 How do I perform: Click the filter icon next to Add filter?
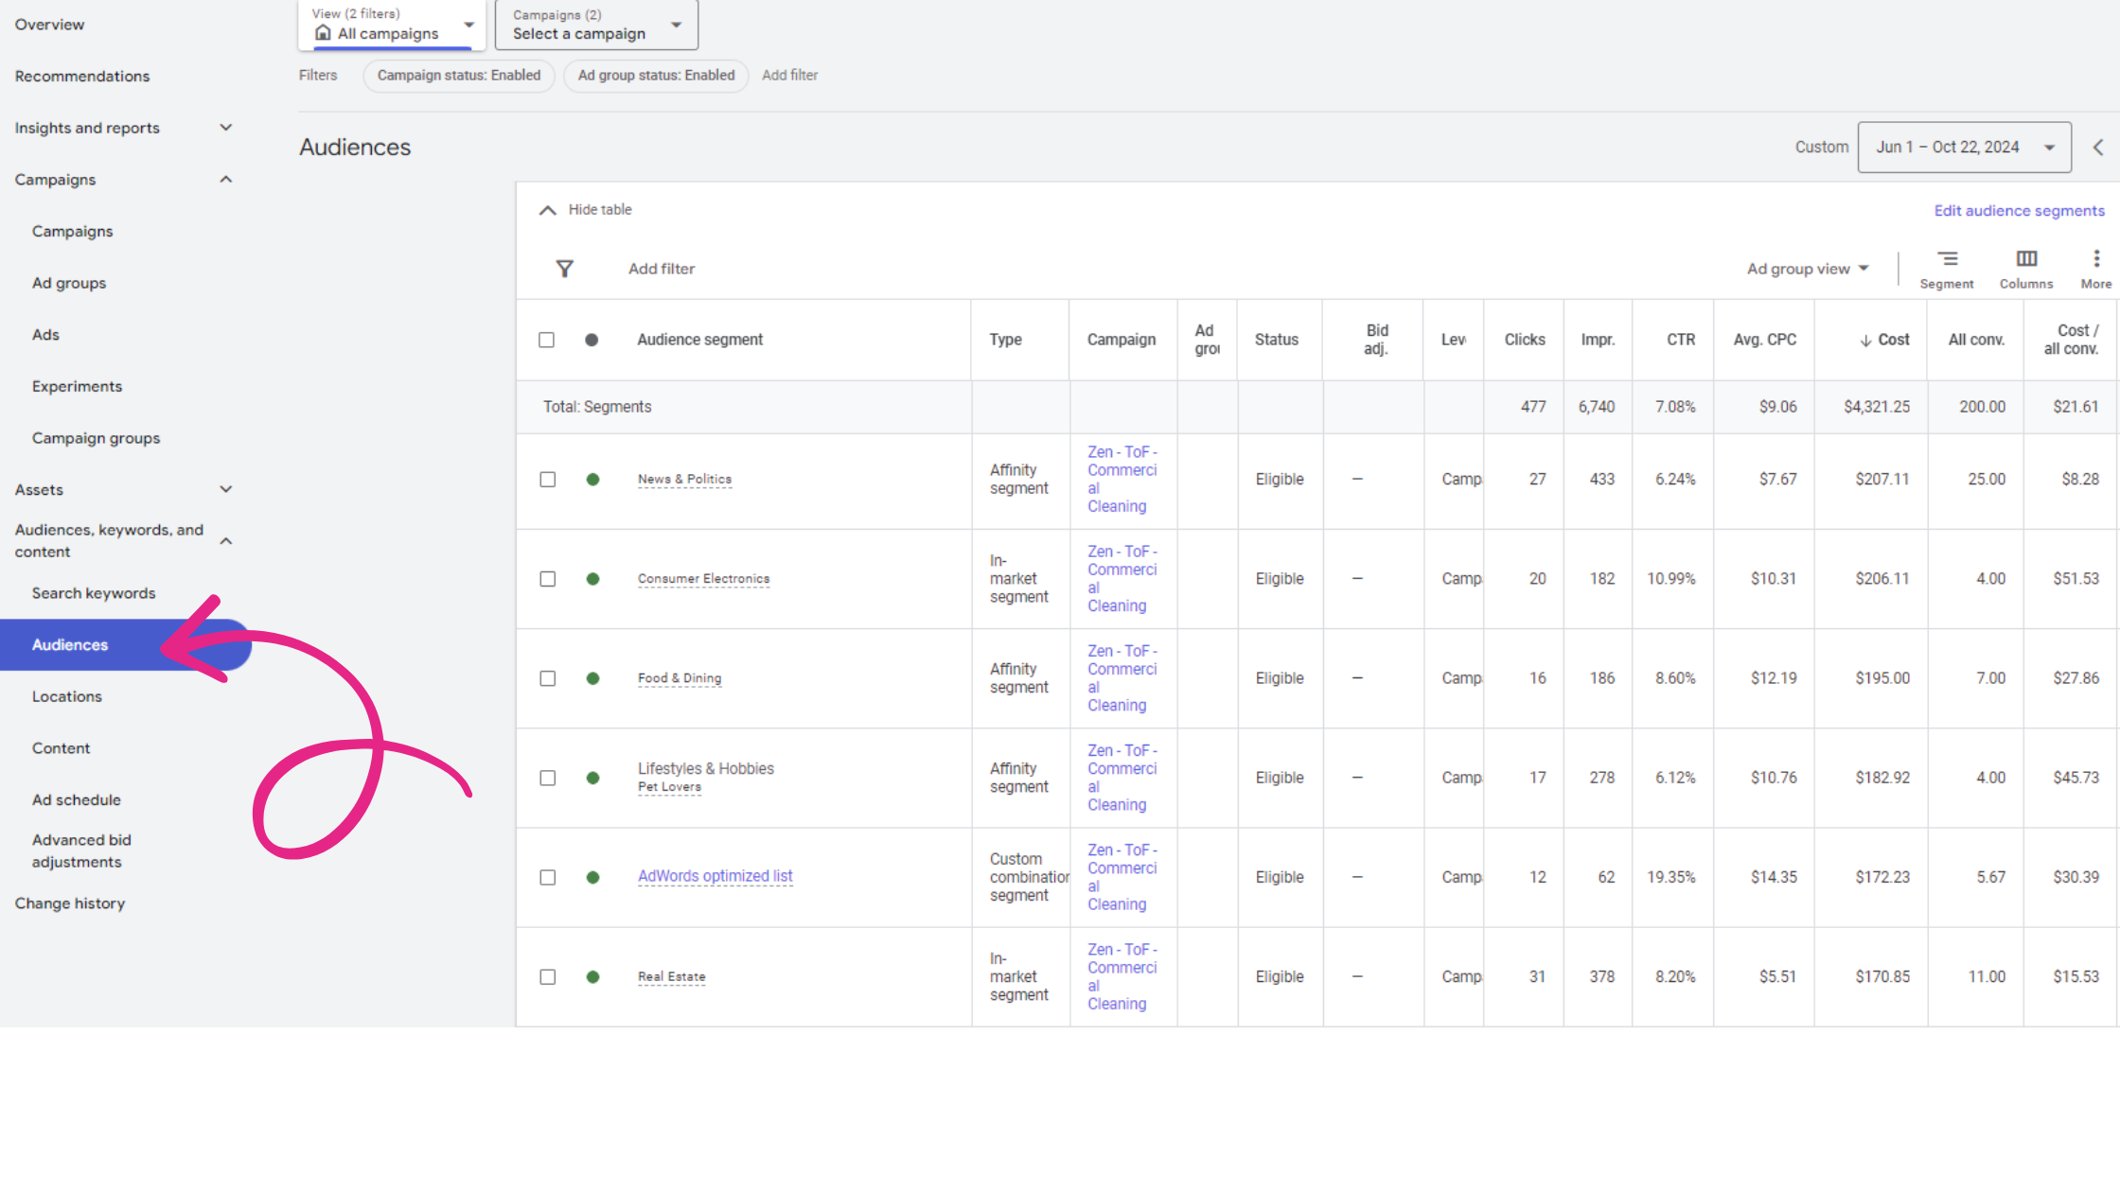565,268
